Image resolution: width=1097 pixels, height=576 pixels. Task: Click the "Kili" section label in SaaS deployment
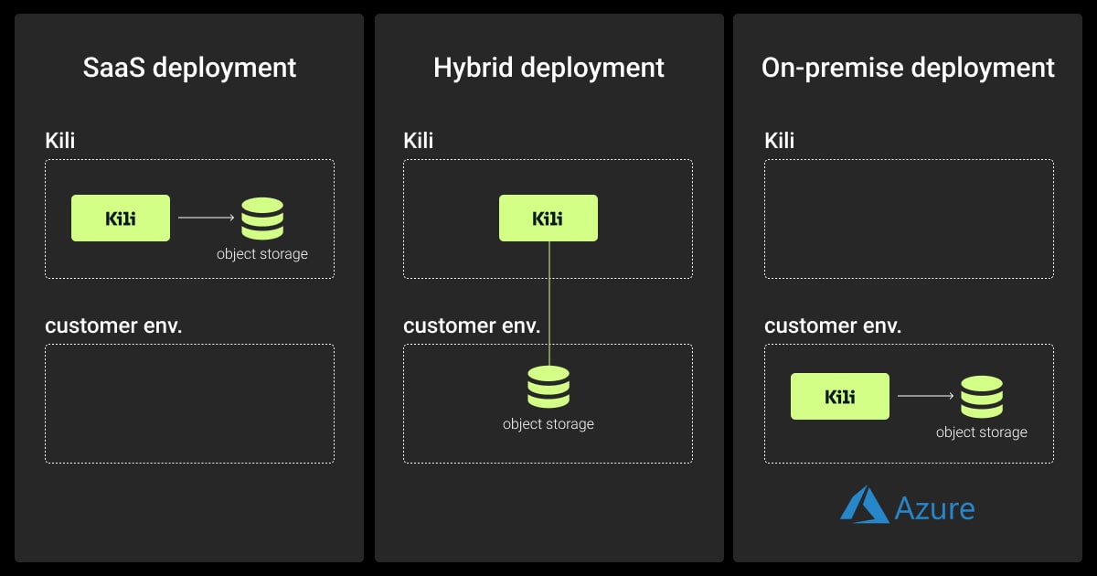coord(60,141)
